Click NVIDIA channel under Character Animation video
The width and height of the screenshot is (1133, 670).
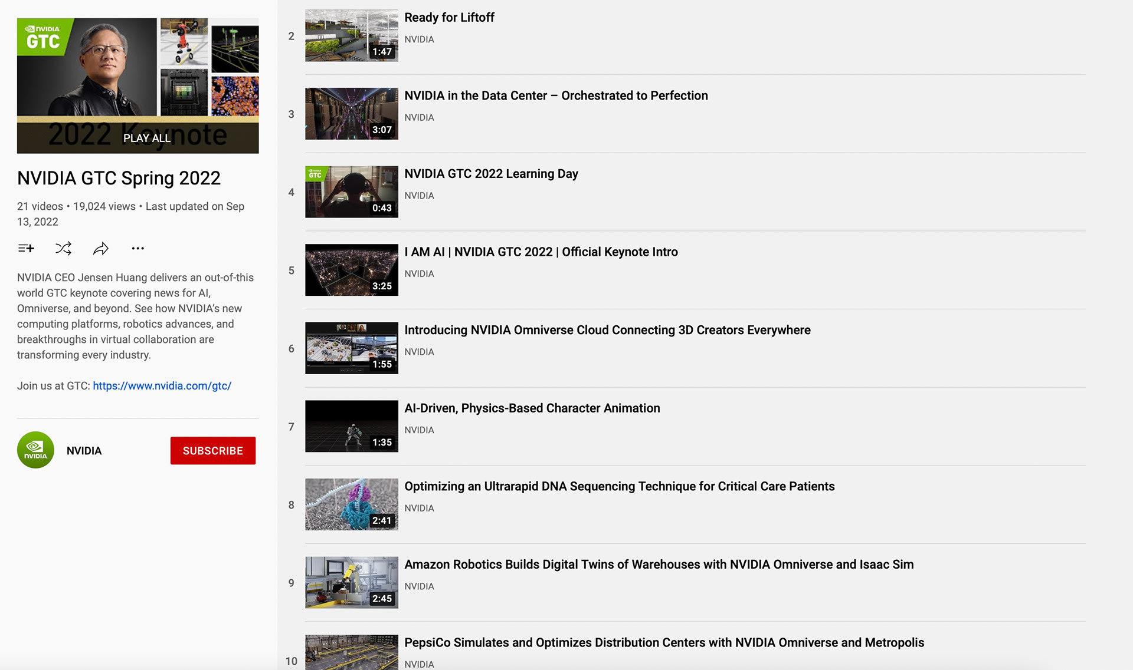click(419, 430)
